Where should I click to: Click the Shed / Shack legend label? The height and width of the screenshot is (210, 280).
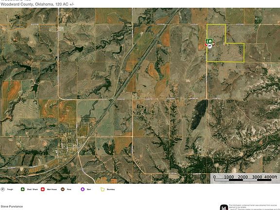coord(32,189)
